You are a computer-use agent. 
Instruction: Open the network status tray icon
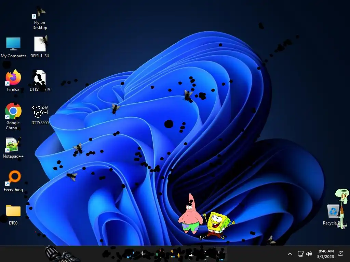click(300, 254)
